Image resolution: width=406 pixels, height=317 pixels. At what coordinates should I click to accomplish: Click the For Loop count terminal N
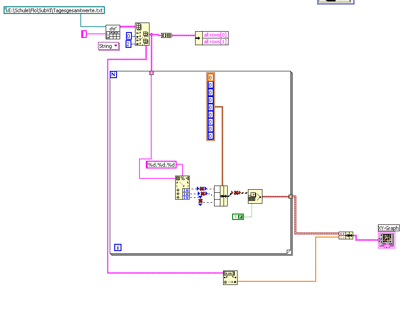coord(113,75)
